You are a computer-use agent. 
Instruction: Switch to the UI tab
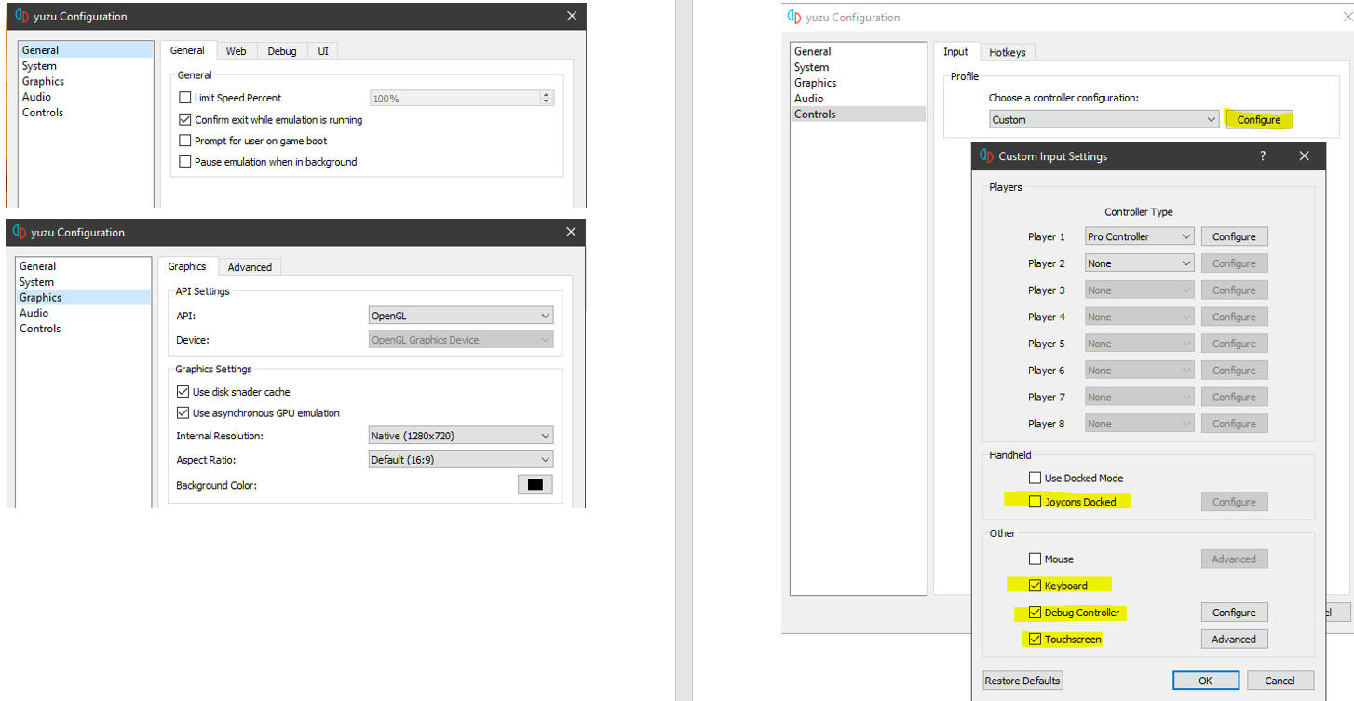coord(323,51)
